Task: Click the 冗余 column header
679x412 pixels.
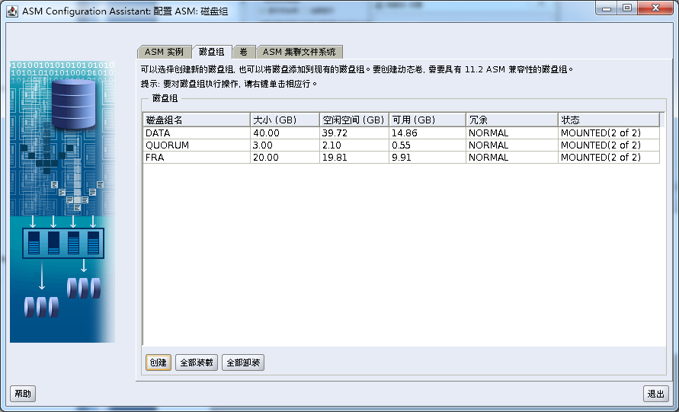Action: tap(511, 120)
